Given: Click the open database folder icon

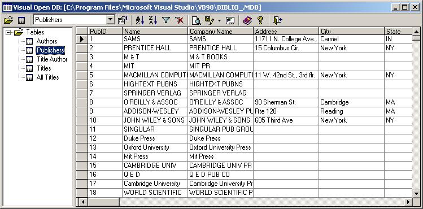Looking at the screenshot, I should [x=8, y=20].
